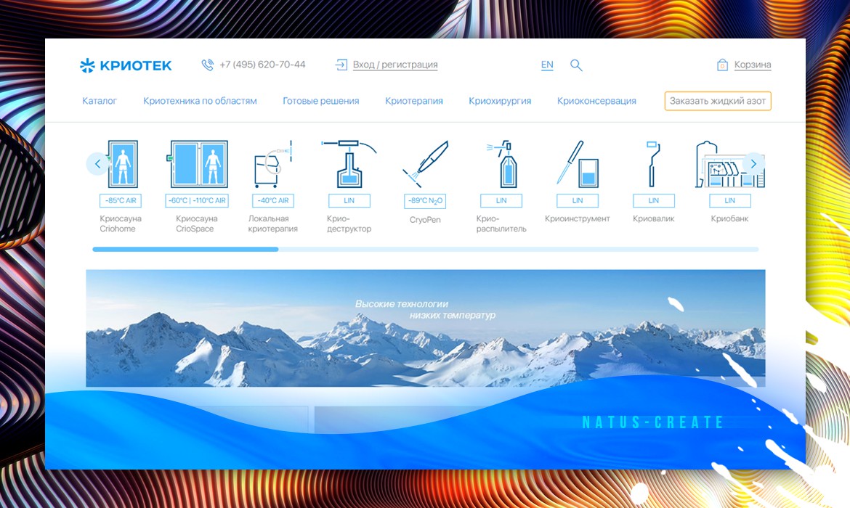This screenshot has height=508, width=850.
Task: Open the Криохирургия menu item
Action: point(500,101)
